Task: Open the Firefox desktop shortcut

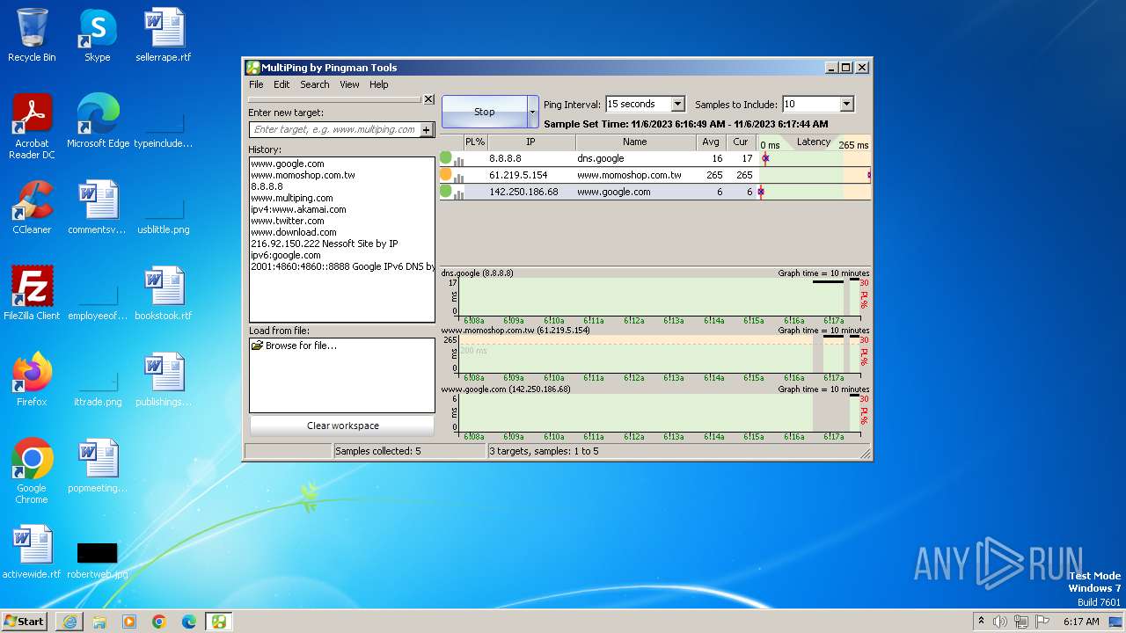Action: point(32,380)
